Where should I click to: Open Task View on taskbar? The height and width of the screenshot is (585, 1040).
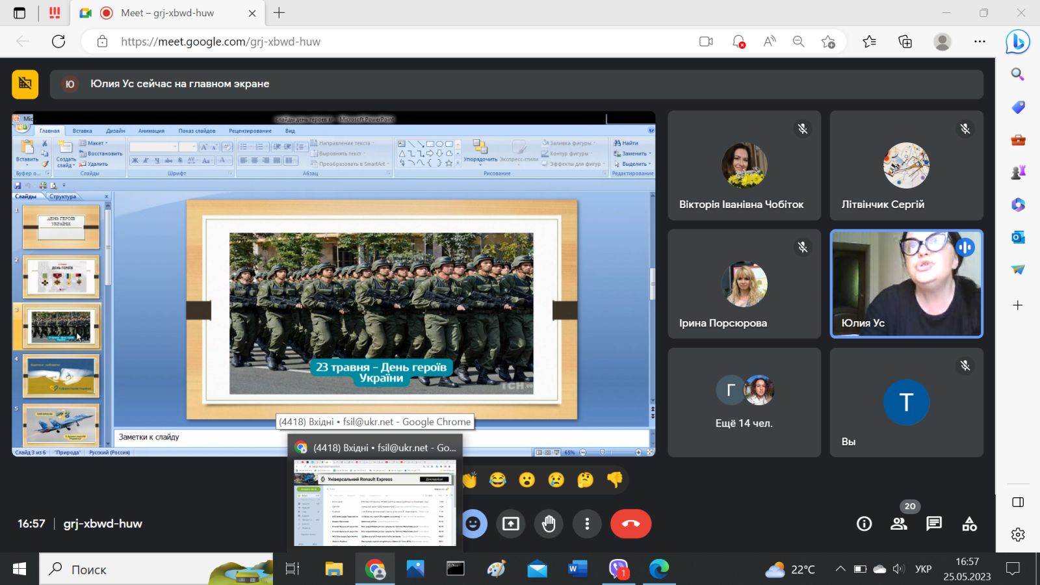coord(292,569)
